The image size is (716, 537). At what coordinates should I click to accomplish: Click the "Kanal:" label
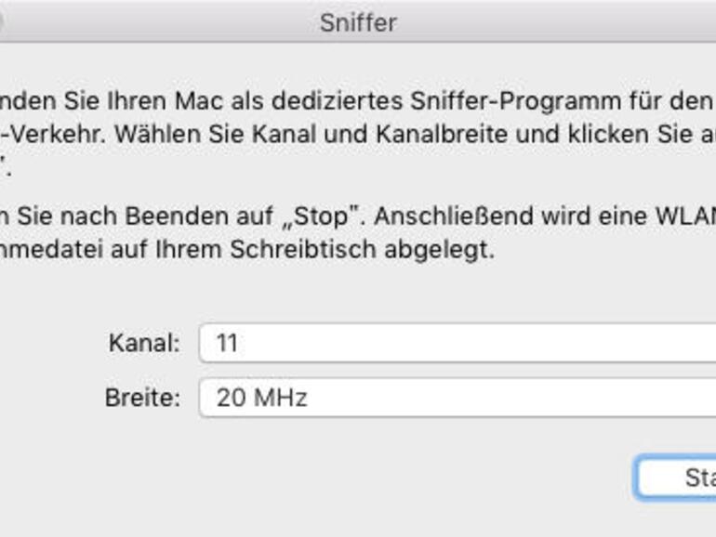point(144,343)
